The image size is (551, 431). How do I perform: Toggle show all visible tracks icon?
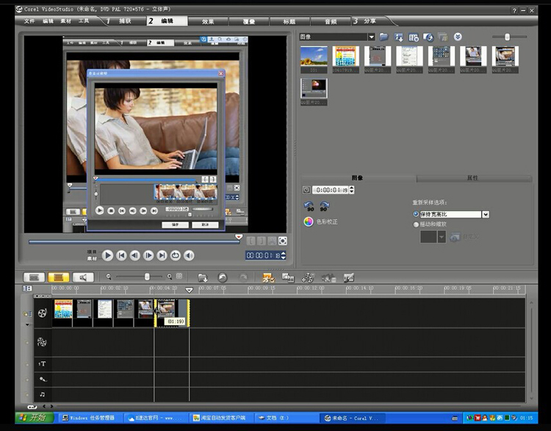click(x=27, y=288)
